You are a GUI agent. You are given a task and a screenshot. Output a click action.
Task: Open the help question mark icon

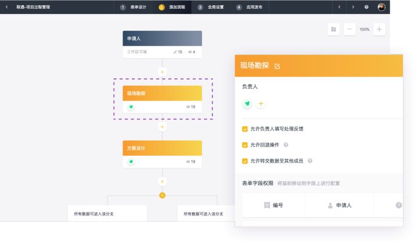point(366,7)
